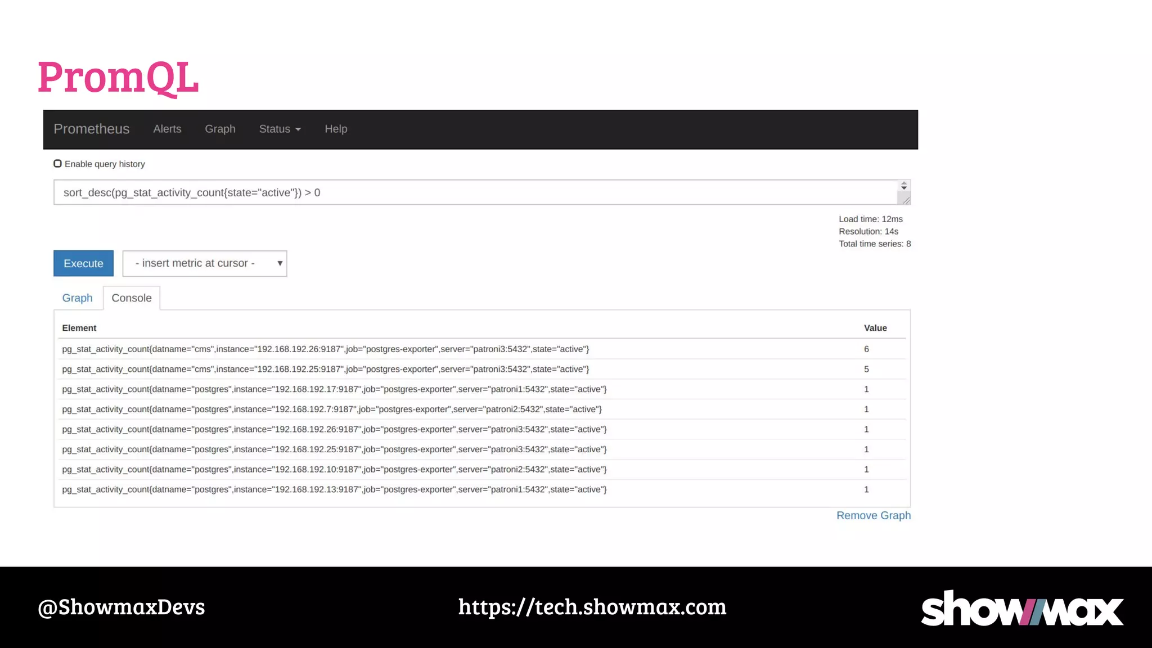Expand the Status dropdown menu
This screenshot has width=1152, height=648.
(x=280, y=129)
